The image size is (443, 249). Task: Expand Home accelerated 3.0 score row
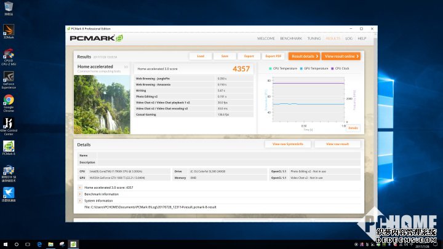point(80,188)
